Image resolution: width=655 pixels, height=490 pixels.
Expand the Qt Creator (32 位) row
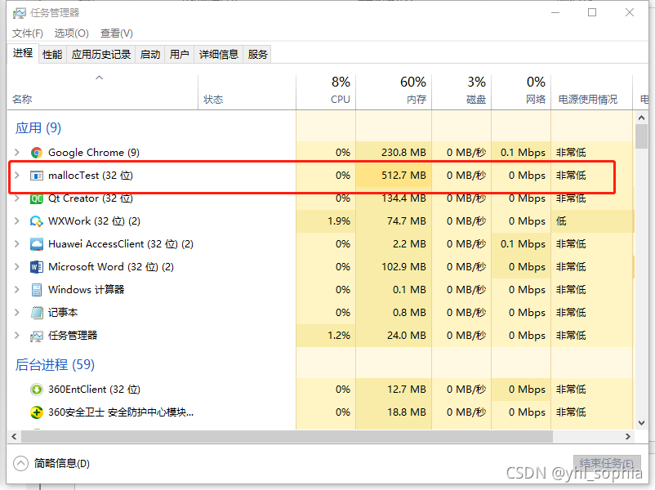[17, 198]
